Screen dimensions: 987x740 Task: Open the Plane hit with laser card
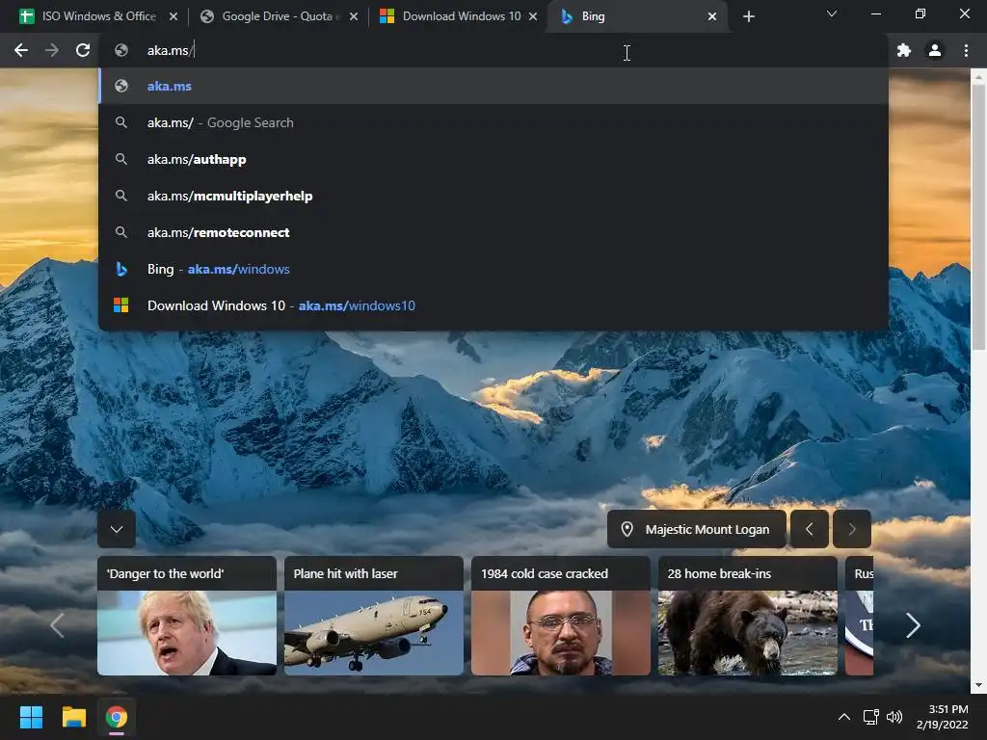[x=374, y=616]
